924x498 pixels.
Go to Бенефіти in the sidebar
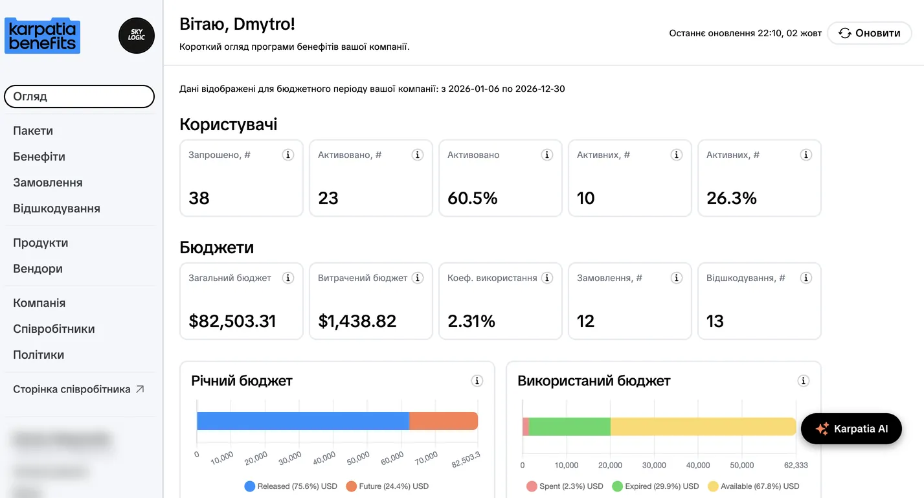39,157
